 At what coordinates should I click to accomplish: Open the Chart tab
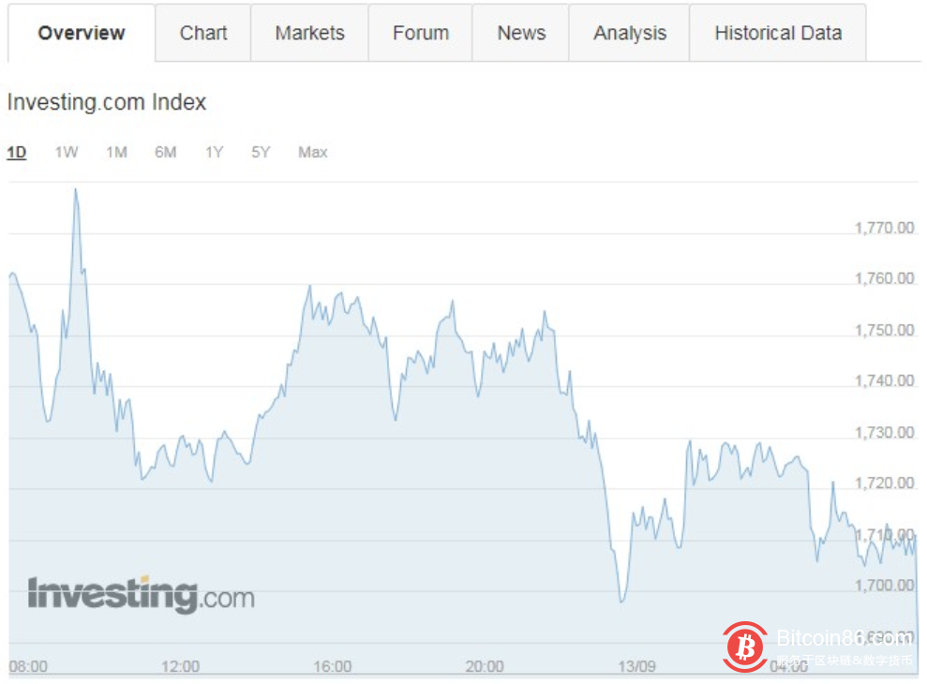(203, 34)
